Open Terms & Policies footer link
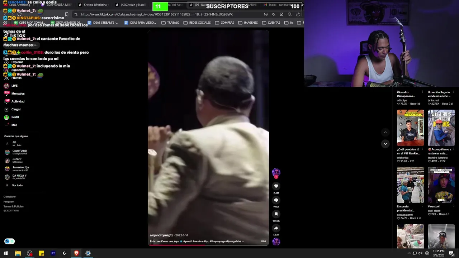Screen dimensions: 459x258 tap(14, 206)
